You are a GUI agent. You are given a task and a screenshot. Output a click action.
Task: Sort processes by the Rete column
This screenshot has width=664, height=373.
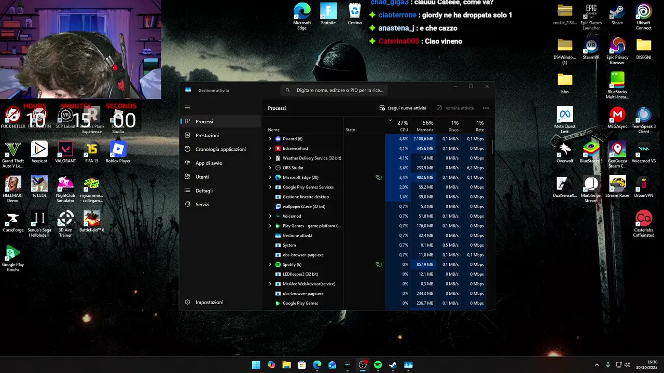click(x=474, y=126)
